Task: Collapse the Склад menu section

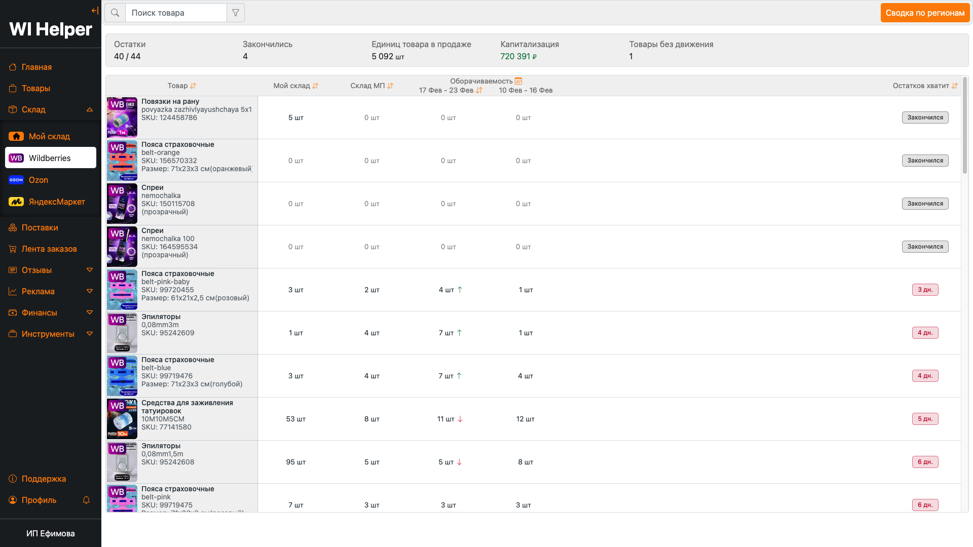Action: coord(90,109)
